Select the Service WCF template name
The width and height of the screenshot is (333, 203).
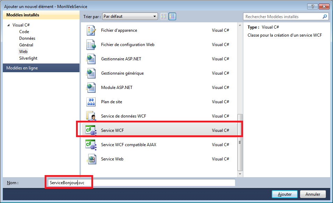112,130
